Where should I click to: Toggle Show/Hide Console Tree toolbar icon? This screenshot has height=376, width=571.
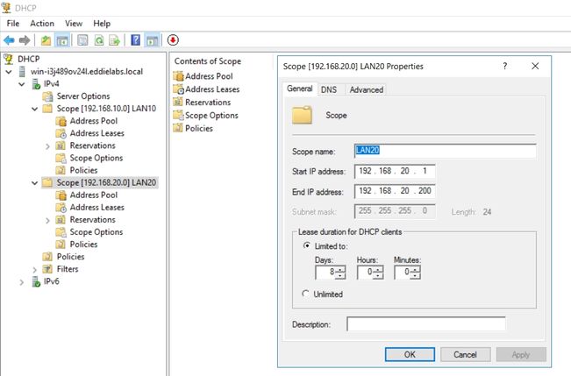(62, 40)
